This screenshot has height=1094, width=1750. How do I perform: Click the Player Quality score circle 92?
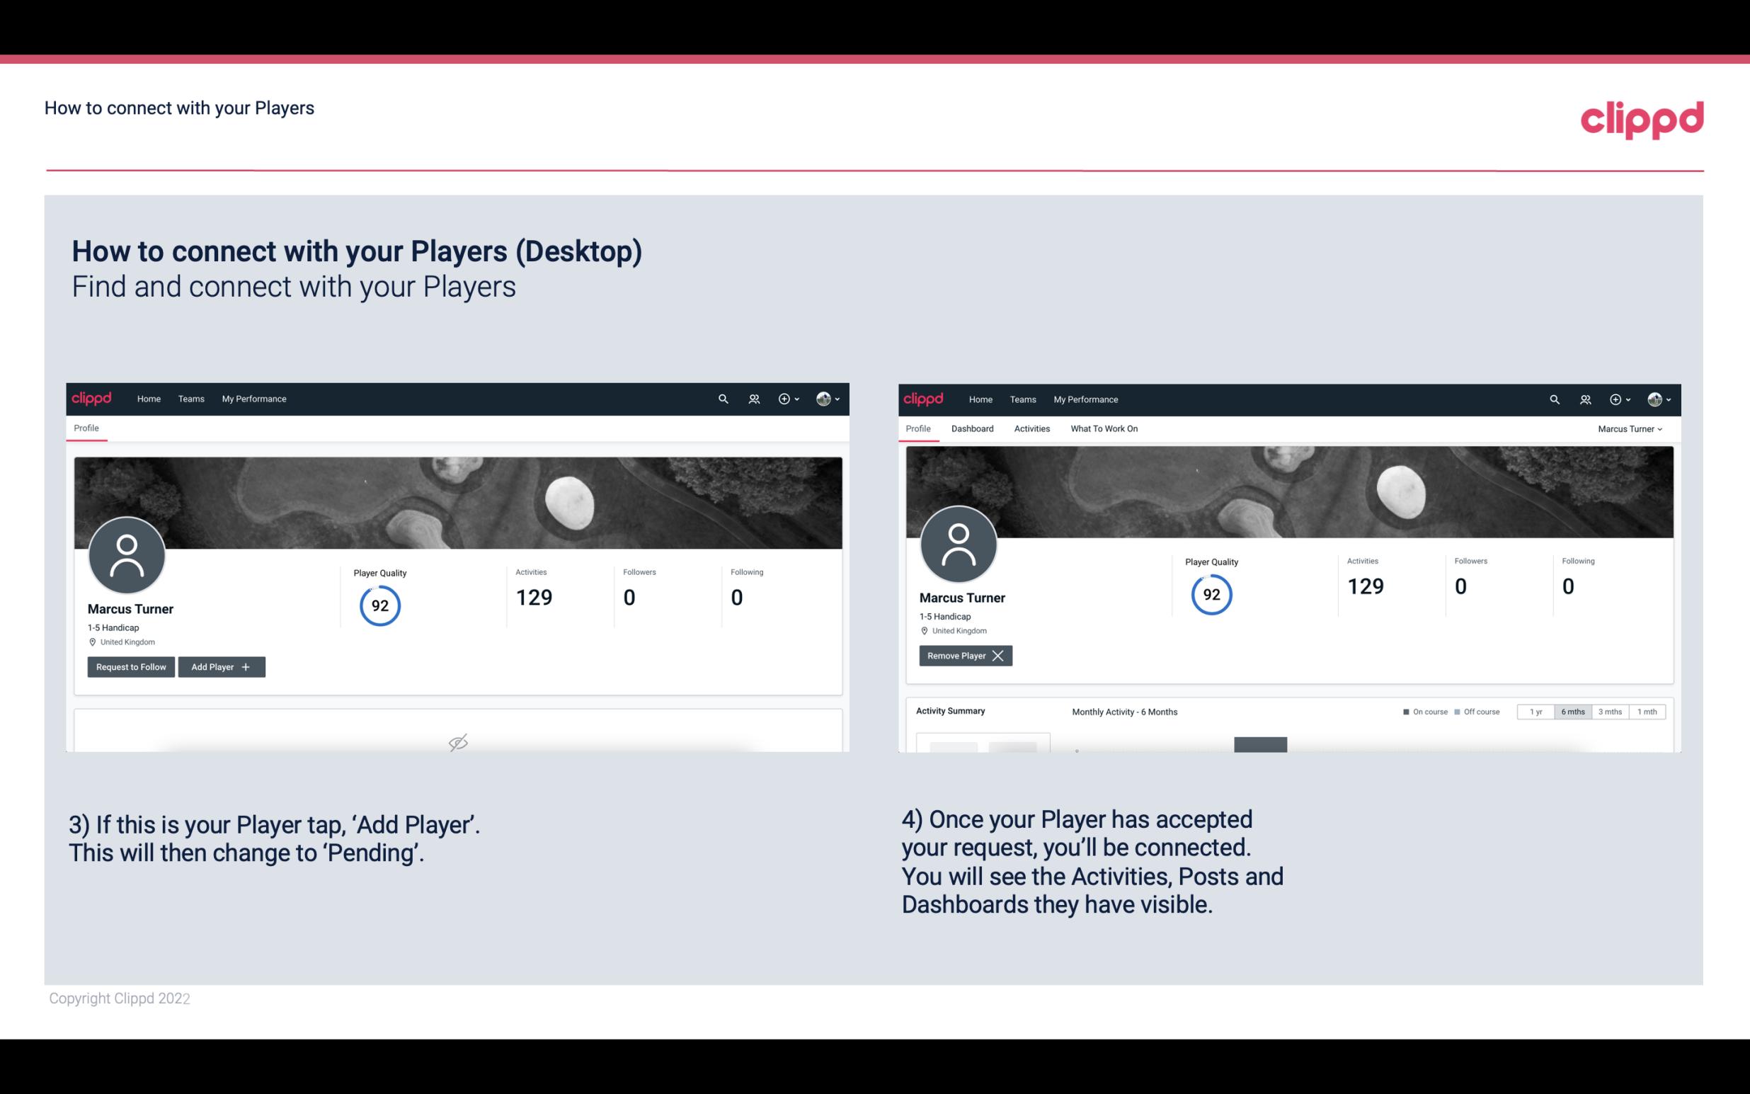click(380, 605)
